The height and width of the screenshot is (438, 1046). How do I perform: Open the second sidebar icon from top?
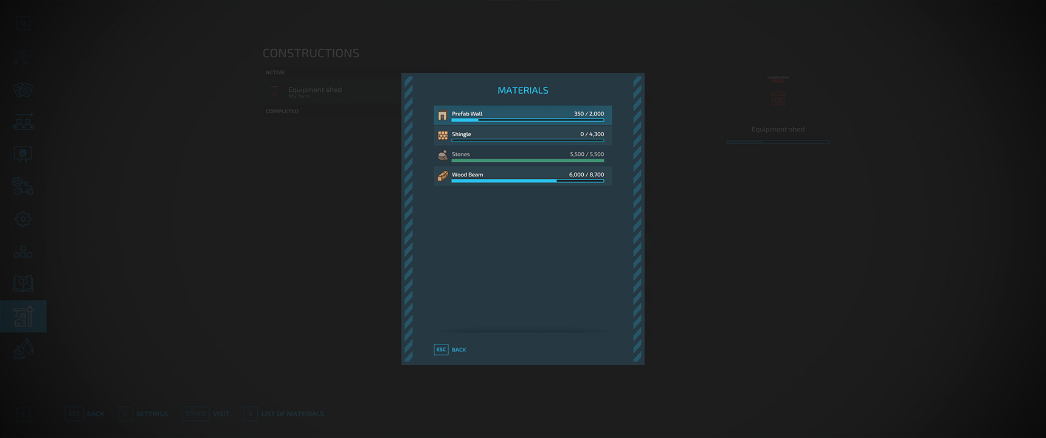(23, 58)
